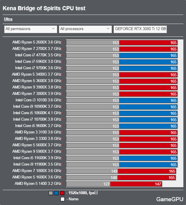Viewport: 186px width, 205px height.
Task: Toggle the 1920x1080 fps legend checkbox
Action: [x=96, y=192]
